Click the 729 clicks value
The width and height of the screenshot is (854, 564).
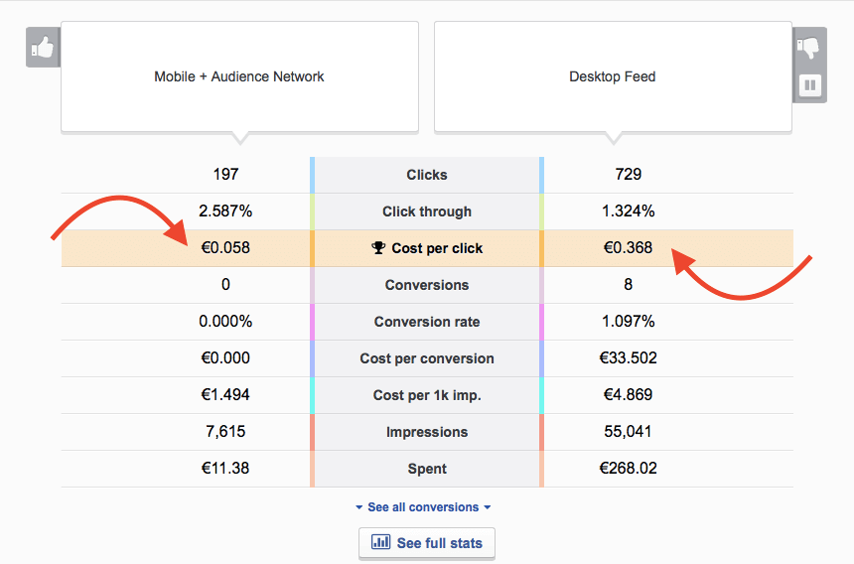tap(628, 174)
